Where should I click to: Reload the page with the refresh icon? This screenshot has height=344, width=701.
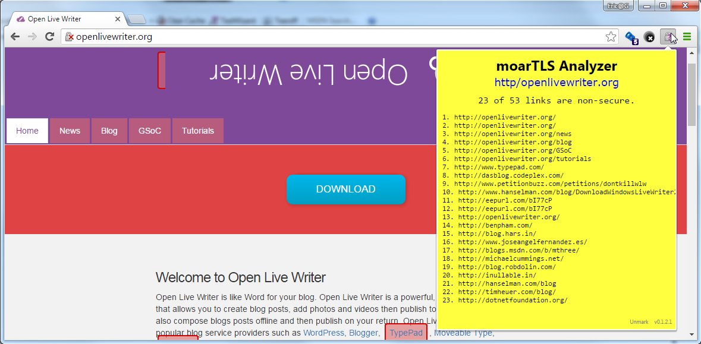tap(49, 37)
